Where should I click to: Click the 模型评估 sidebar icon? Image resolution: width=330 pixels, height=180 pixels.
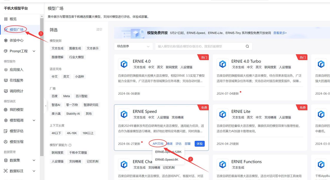point(6,131)
